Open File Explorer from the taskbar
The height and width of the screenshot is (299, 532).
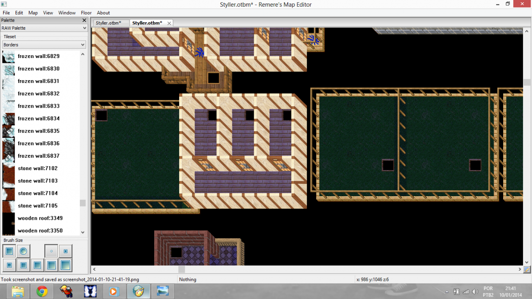[18, 291]
